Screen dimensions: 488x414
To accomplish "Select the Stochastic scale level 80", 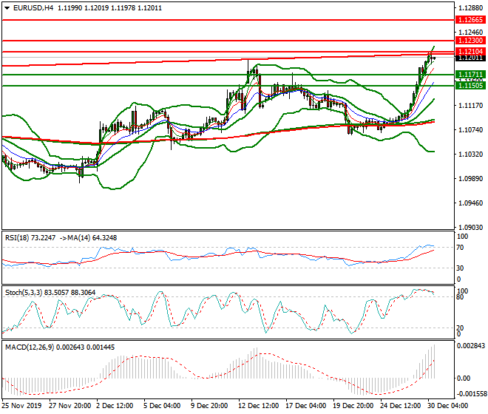I will [461, 297].
